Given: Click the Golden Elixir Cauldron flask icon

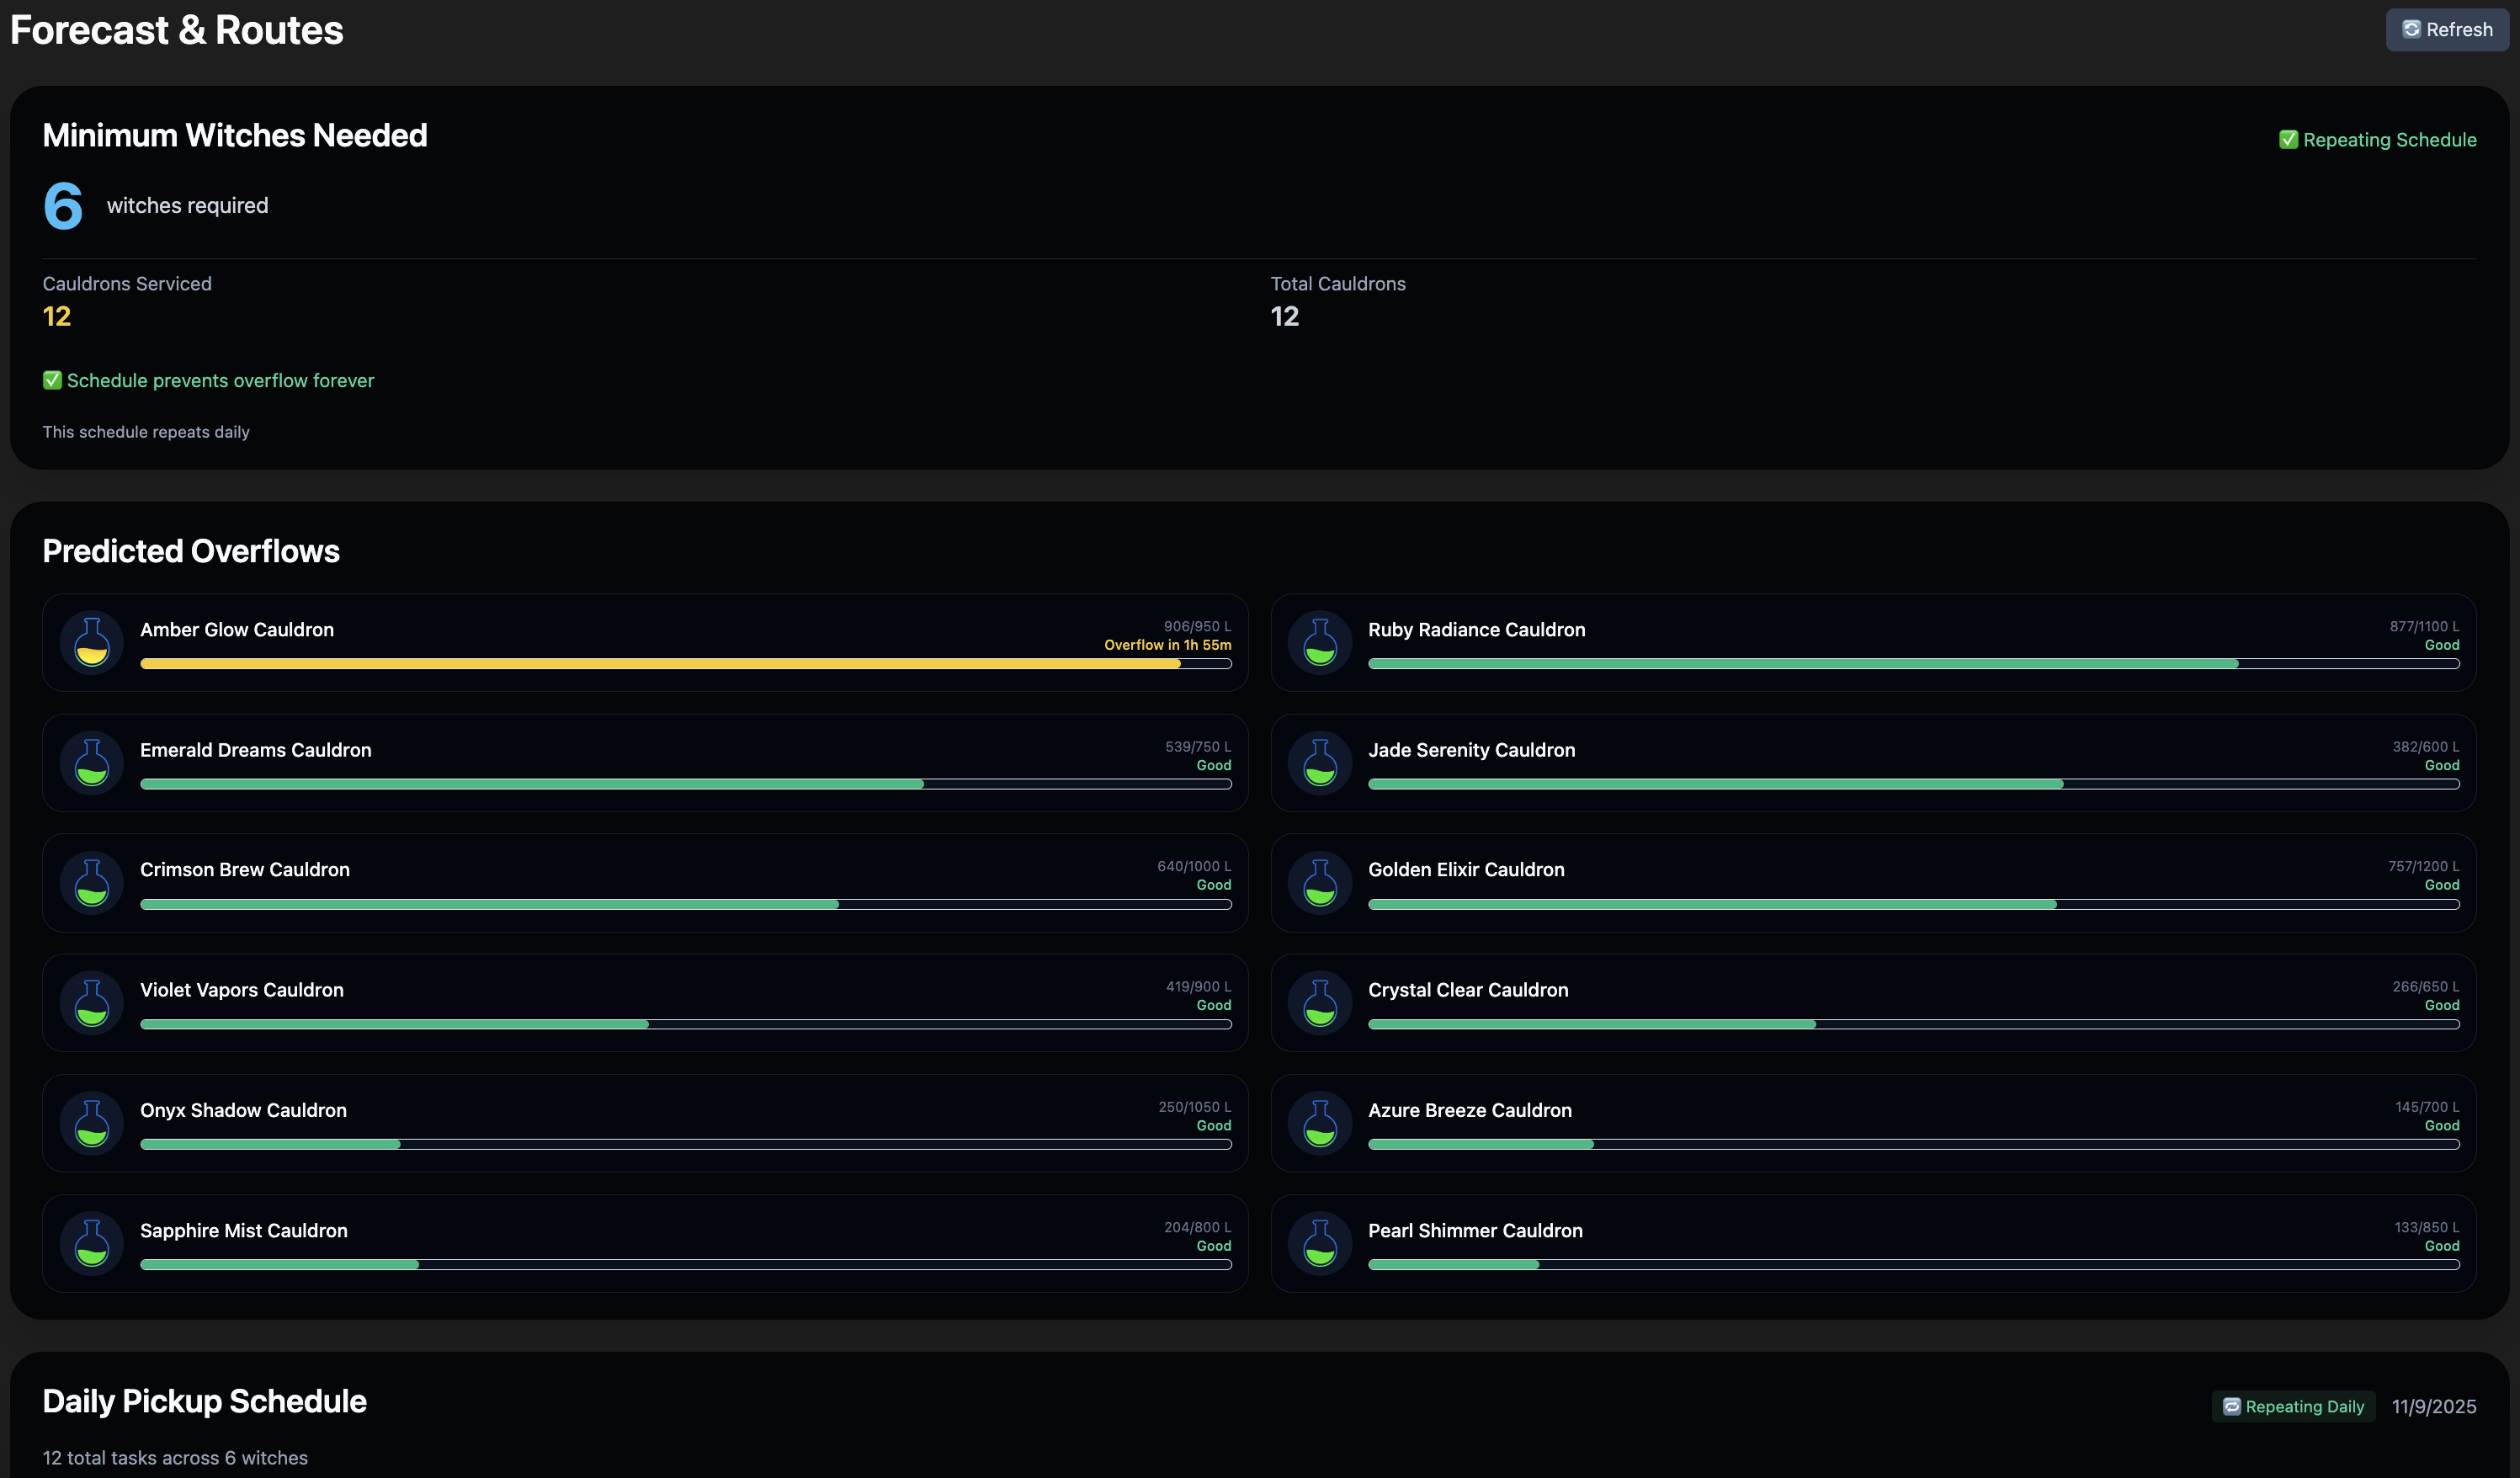Looking at the screenshot, I should point(1319,882).
